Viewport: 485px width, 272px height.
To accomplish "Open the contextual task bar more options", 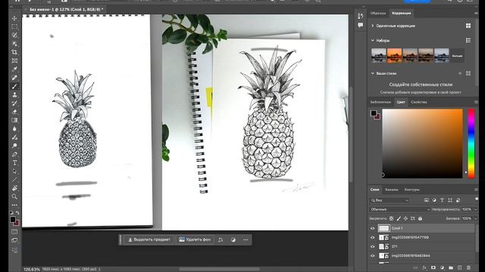I will (246, 240).
